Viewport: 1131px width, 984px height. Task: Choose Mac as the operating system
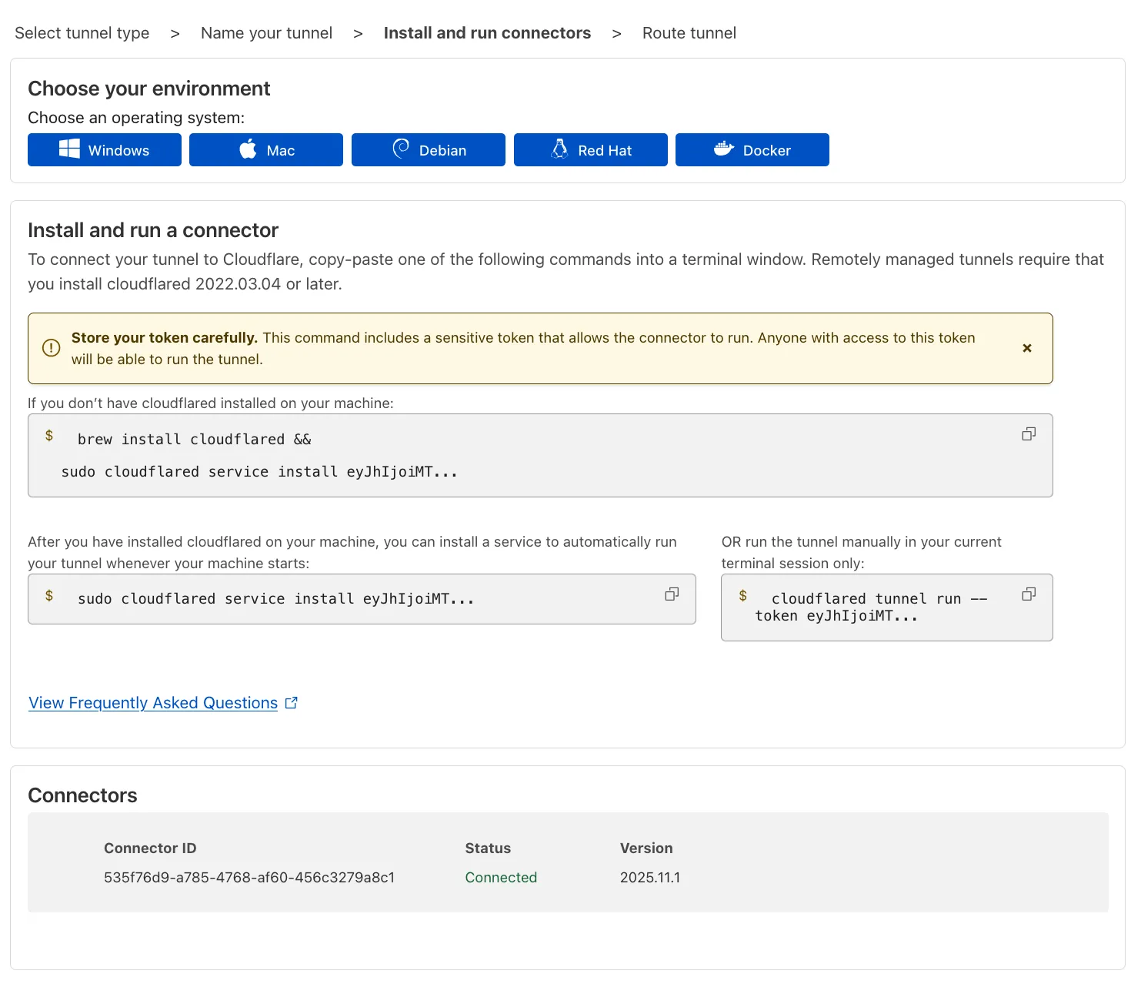pos(265,149)
